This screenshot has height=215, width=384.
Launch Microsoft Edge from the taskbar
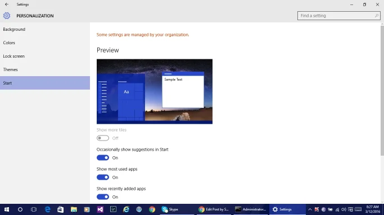48,209
